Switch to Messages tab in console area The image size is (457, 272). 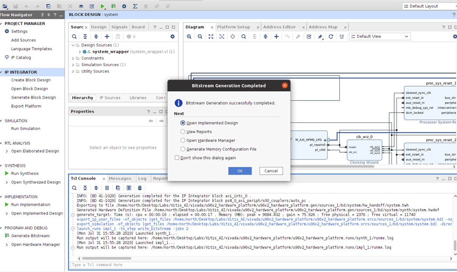[x=120, y=178]
